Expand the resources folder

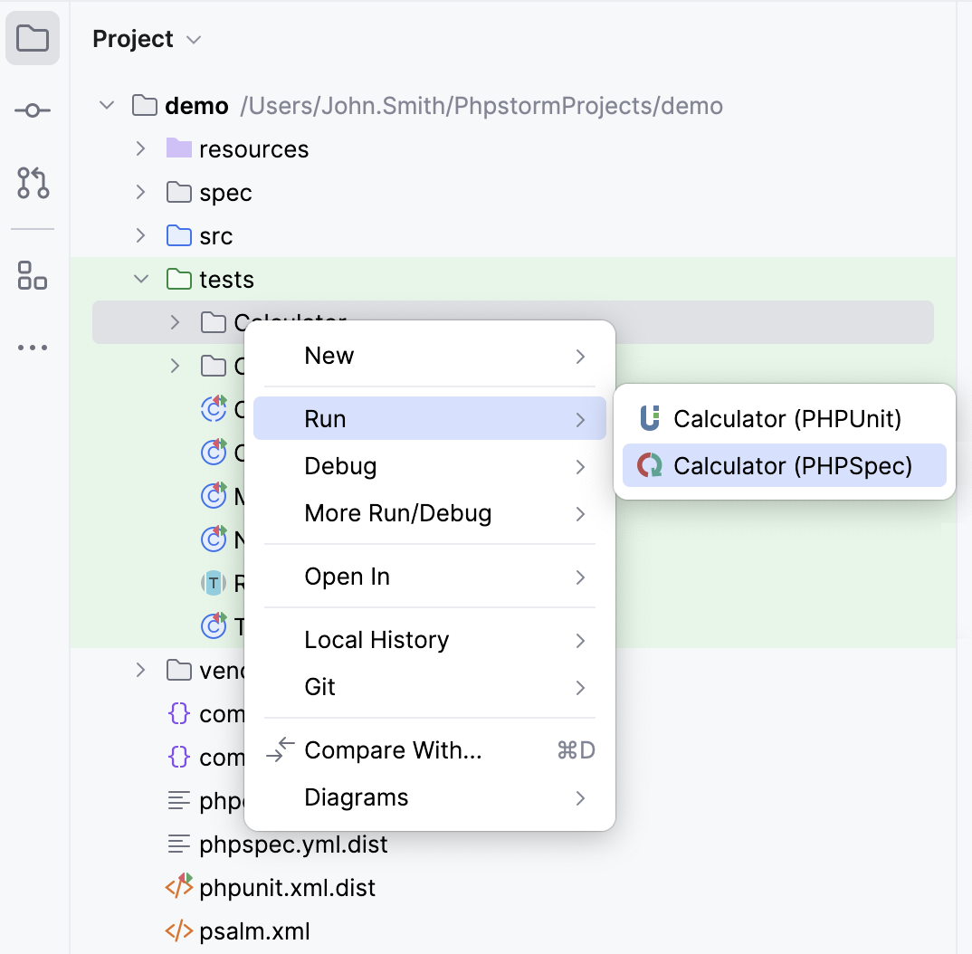[x=140, y=148]
